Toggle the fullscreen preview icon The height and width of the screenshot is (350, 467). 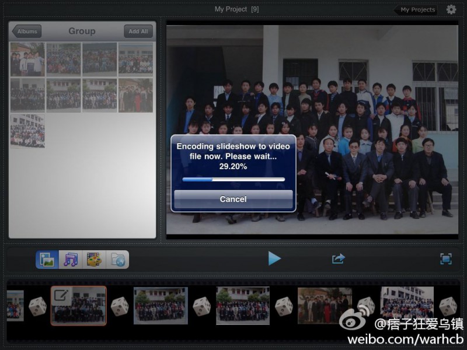coord(446,258)
